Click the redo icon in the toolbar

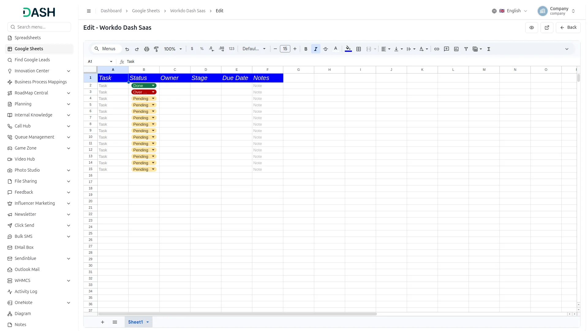137,49
